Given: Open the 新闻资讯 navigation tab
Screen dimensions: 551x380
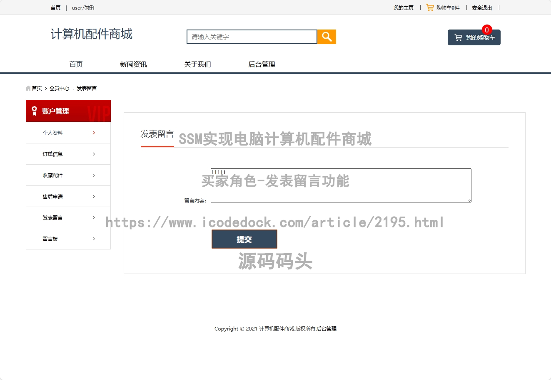Looking at the screenshot, I should pyautogui.click(x=133, y=64).
